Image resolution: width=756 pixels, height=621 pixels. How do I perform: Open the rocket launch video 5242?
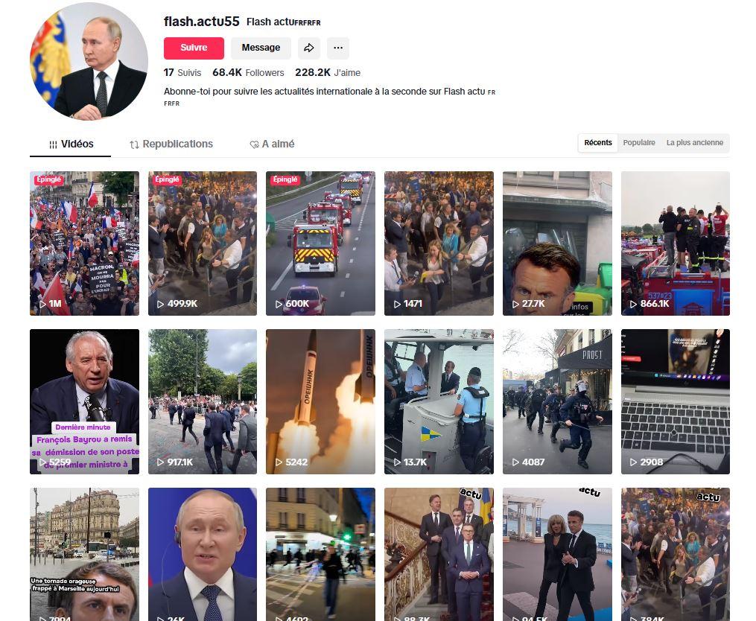tap(320, 401)
